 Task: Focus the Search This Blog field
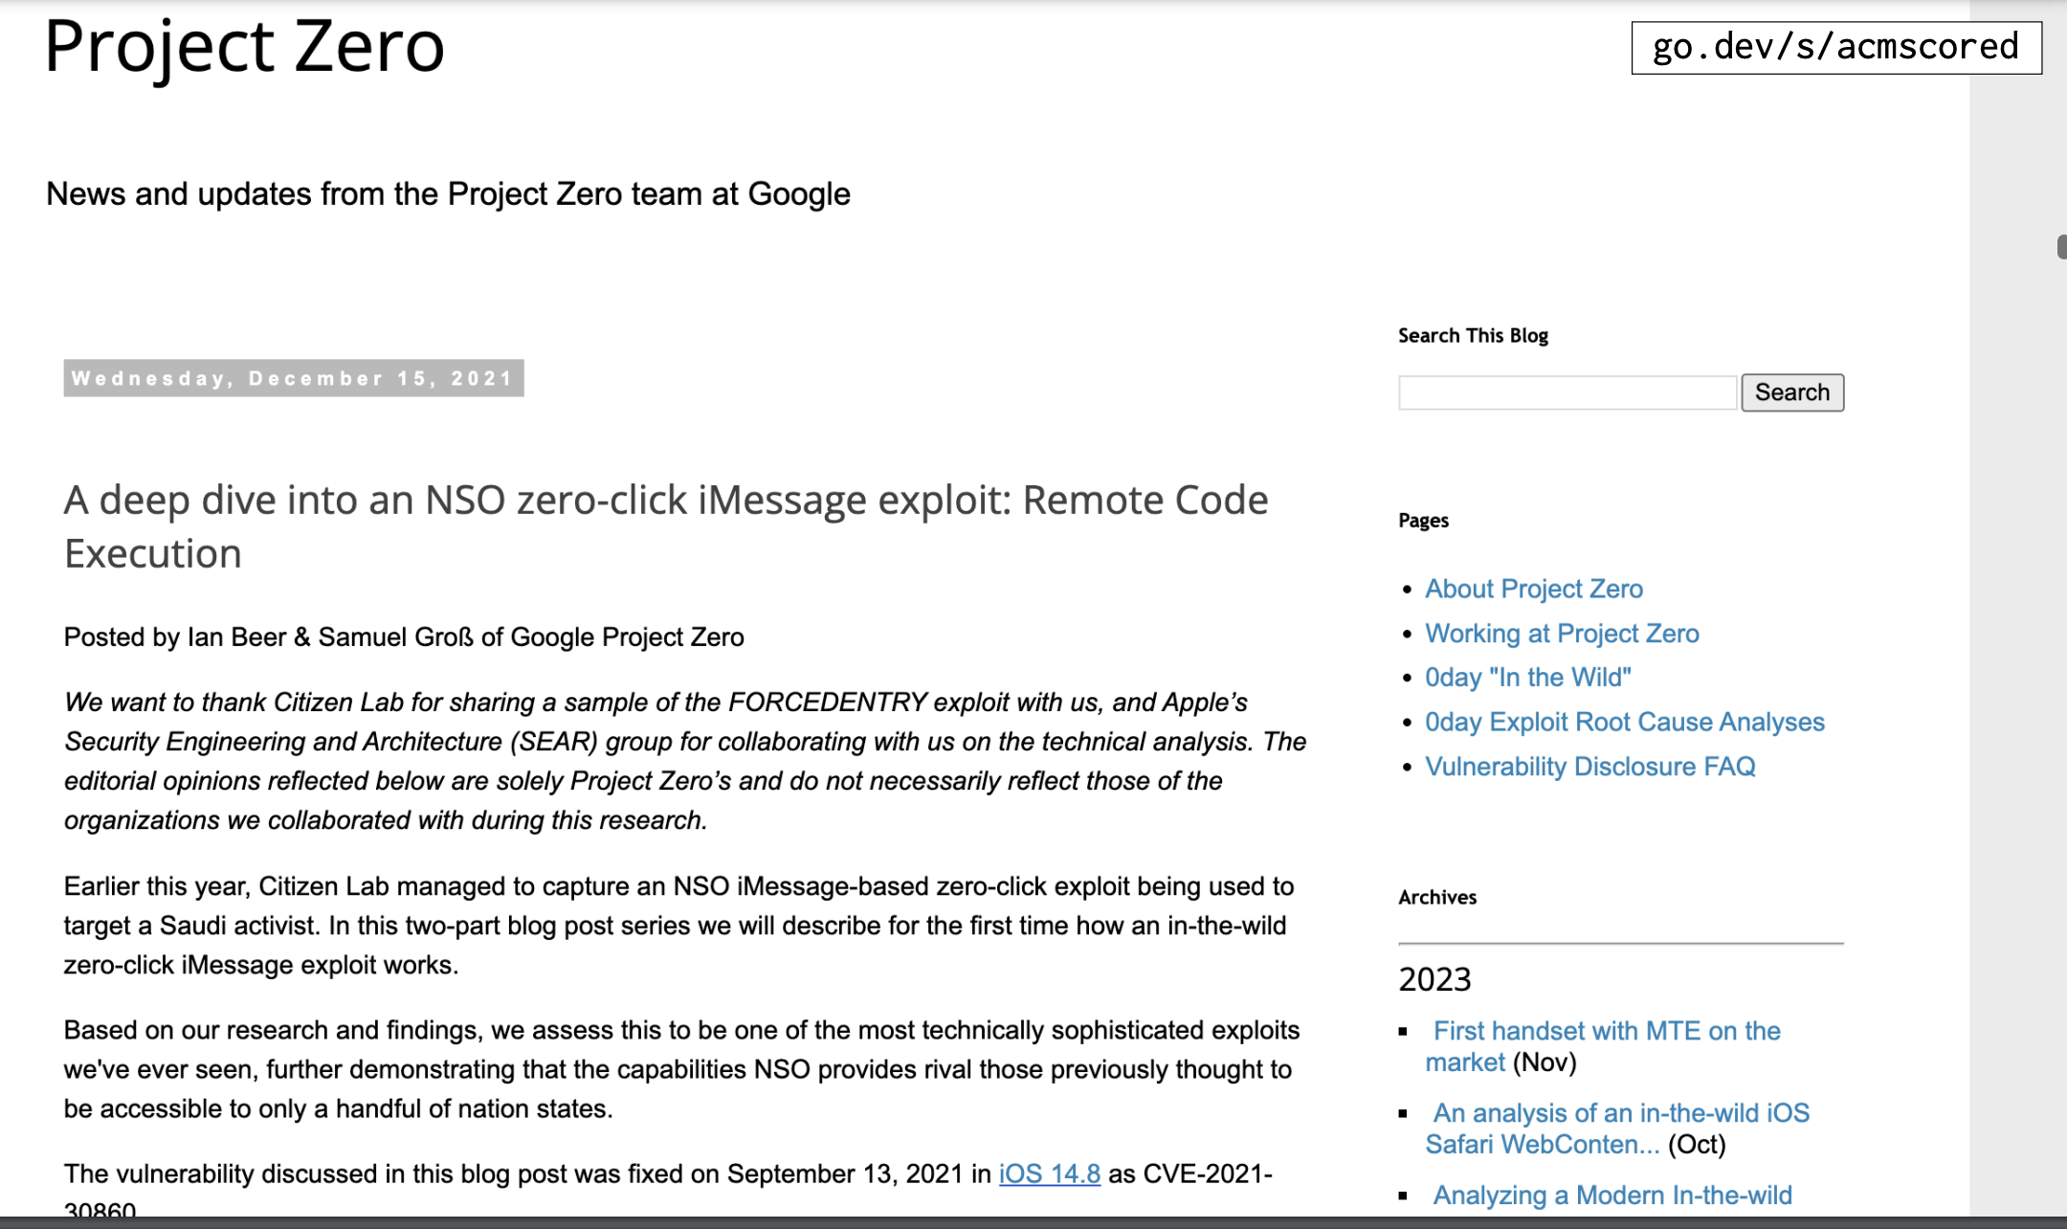pyautogui.click(x=1567, y=392)
